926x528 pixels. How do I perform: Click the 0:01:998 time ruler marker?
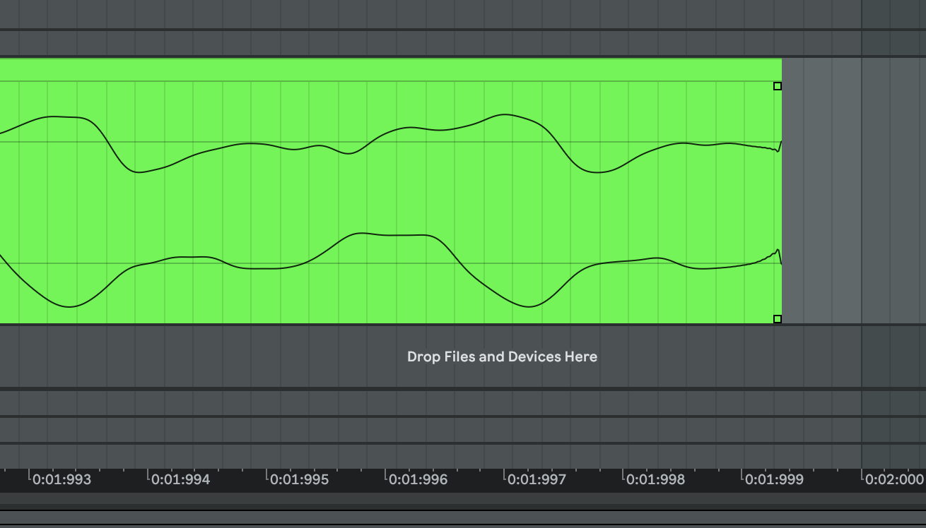click(656, 479)
